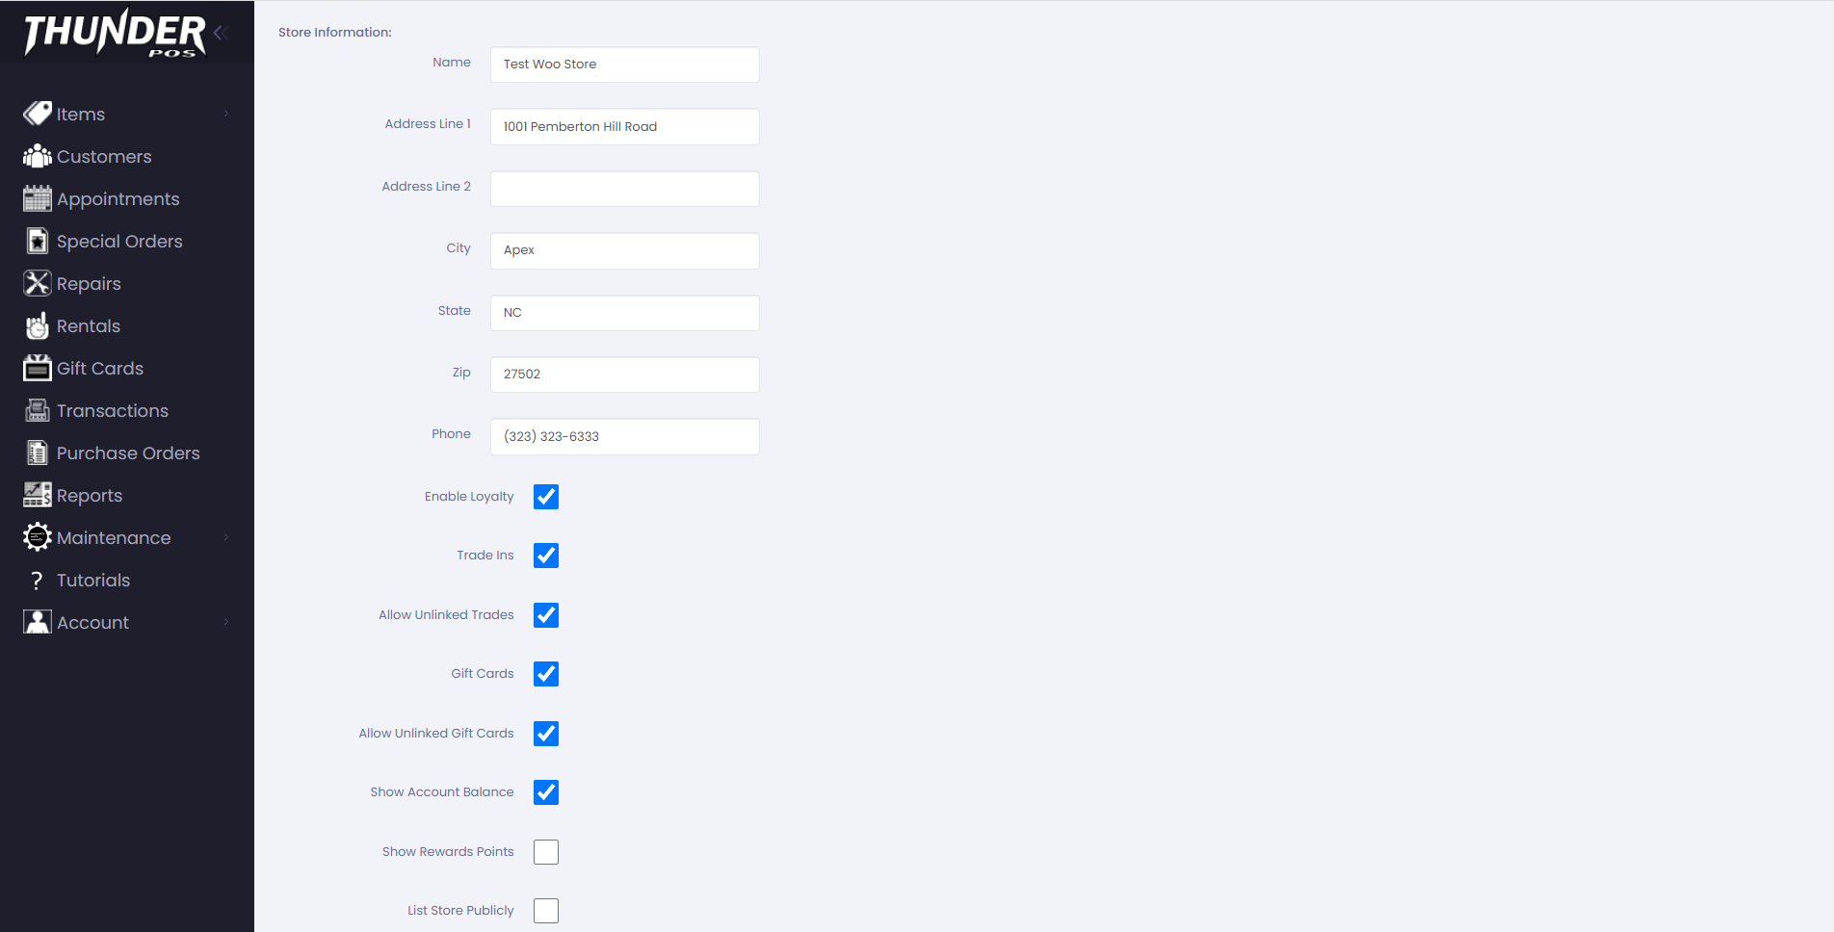This screenshot has width=1834, height=932.
Task: Click the Repairs wrench icon
Action: (x=37, y=283)
